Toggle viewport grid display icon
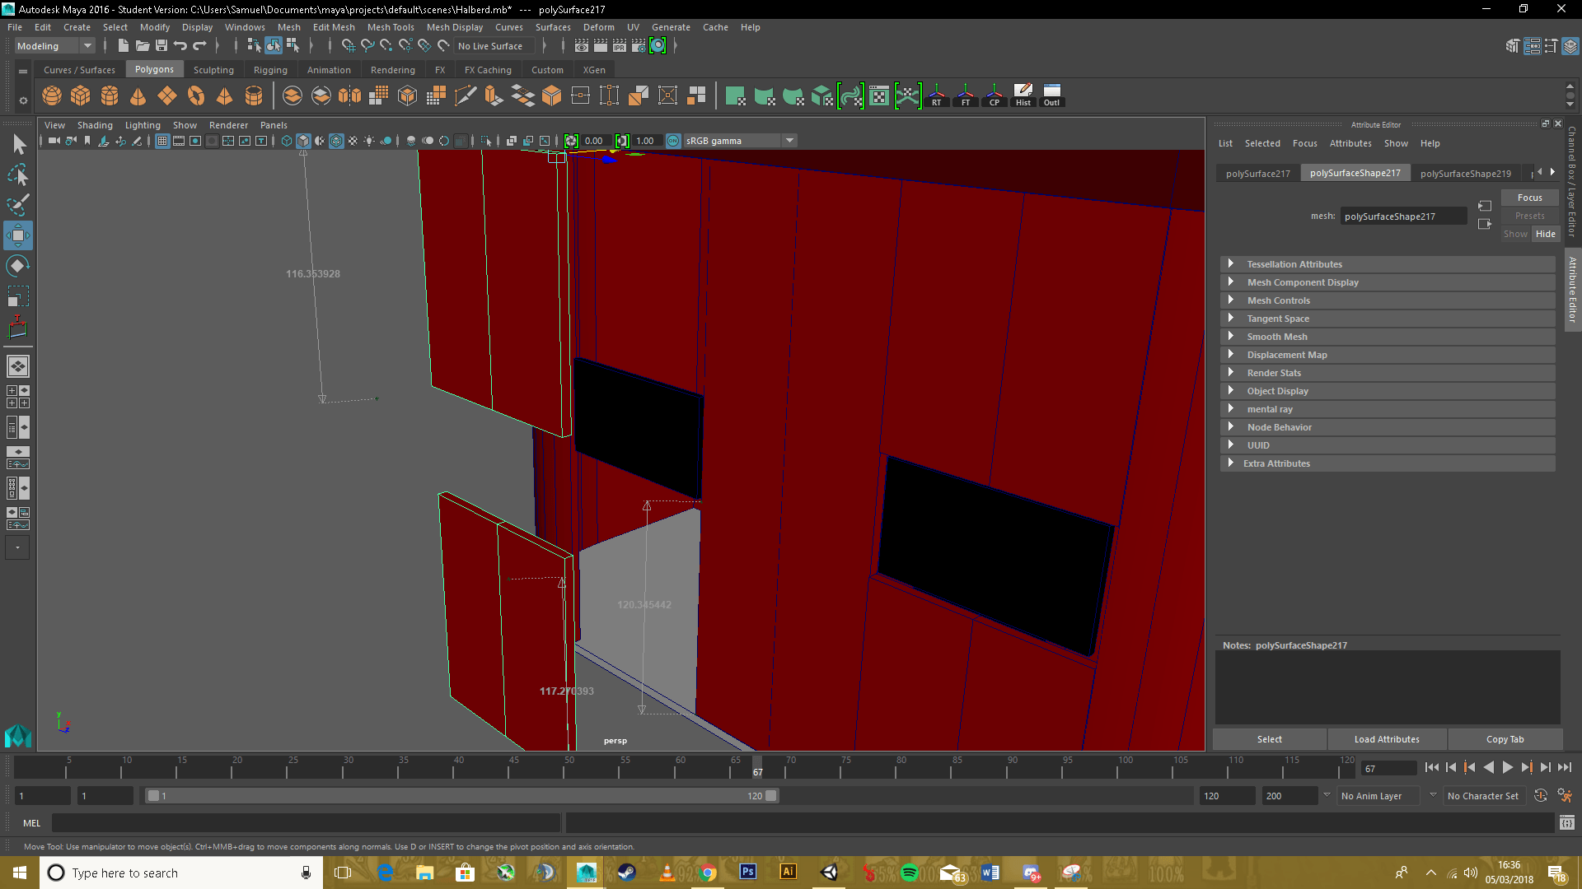 162,141
